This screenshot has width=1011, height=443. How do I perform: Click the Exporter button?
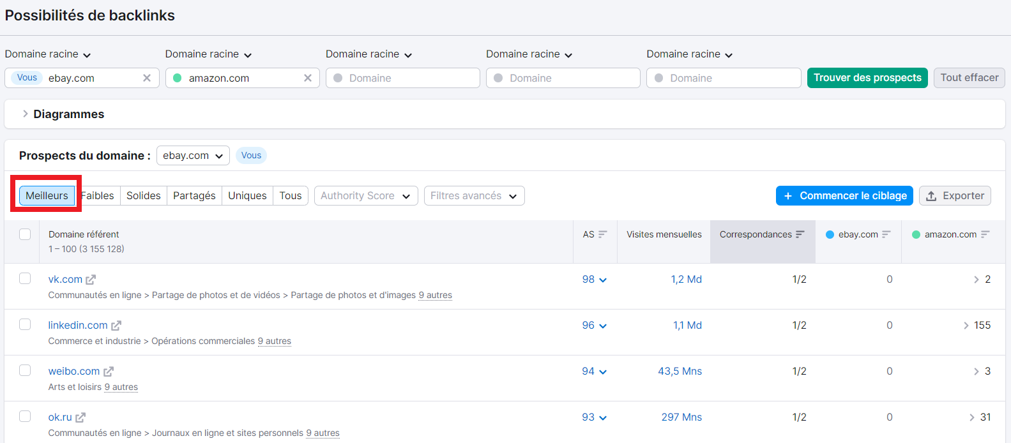(955, 196)
